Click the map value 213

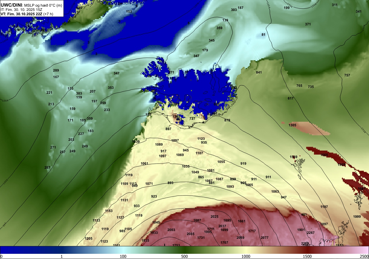click(51, 104)
